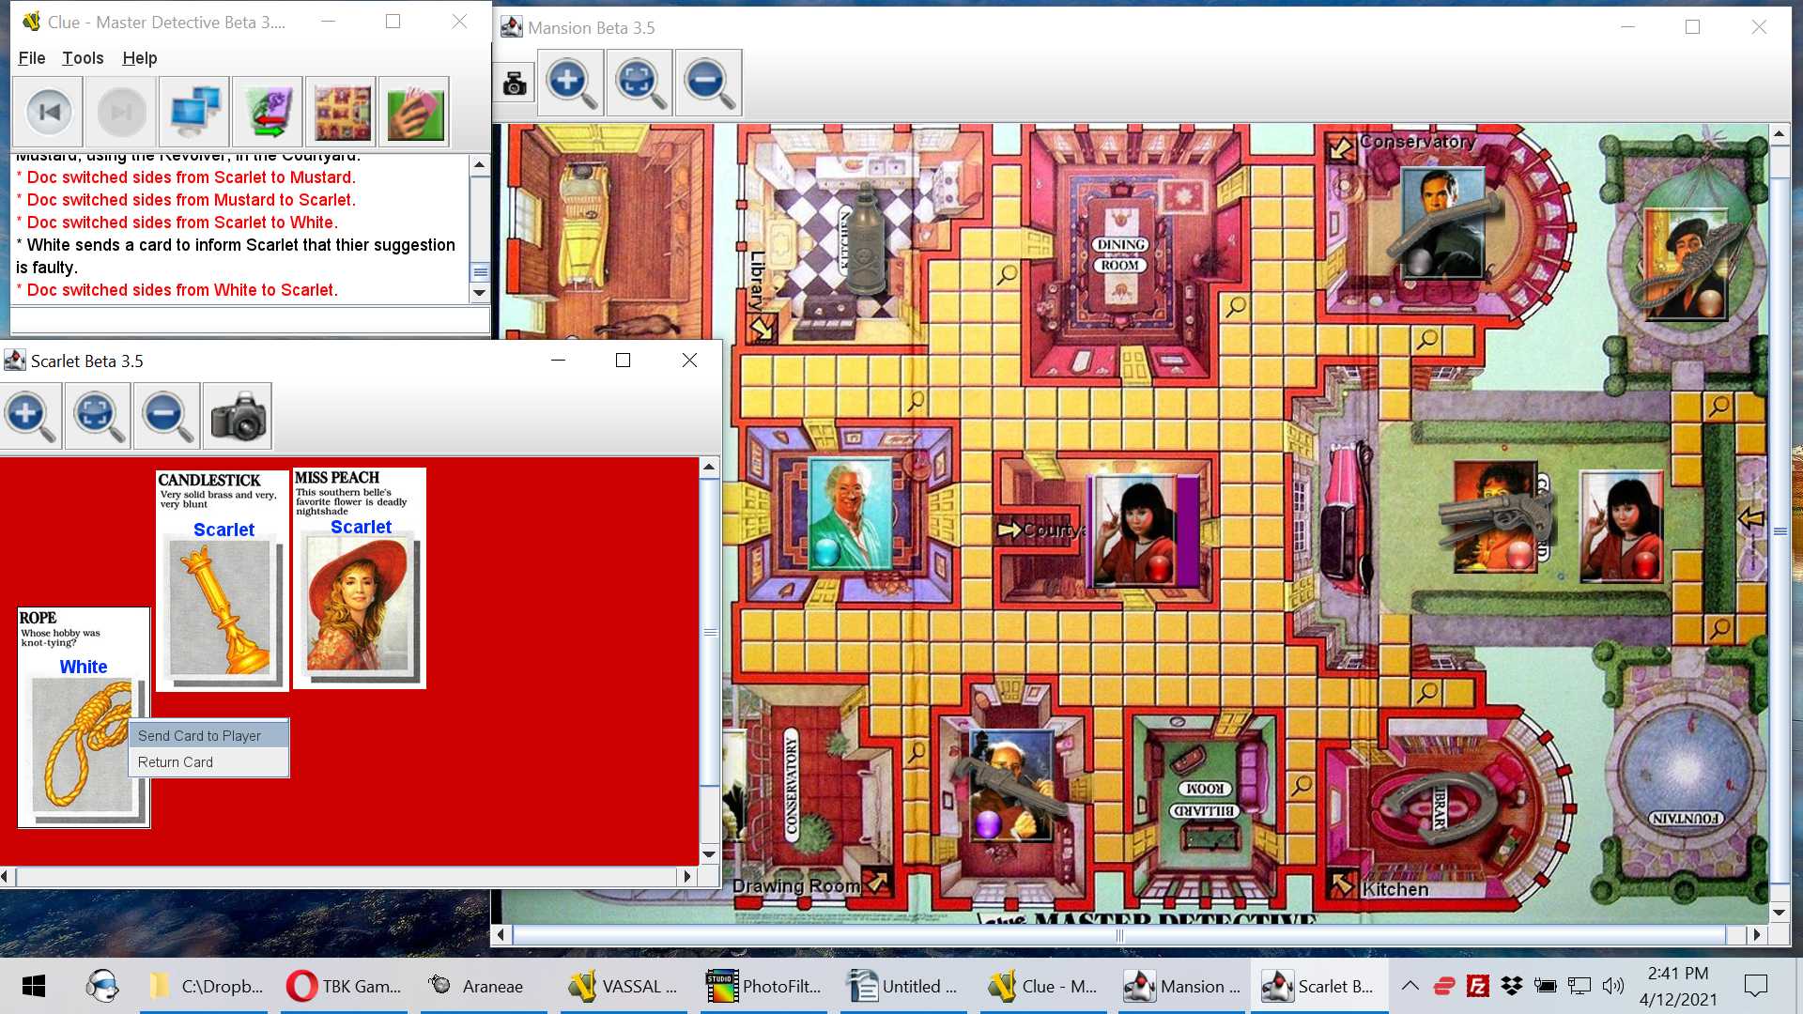This screenshot has width=1803, height=1014.
Task: Switch to VASSAL taskbar item
Action: [x=624, y=986]
